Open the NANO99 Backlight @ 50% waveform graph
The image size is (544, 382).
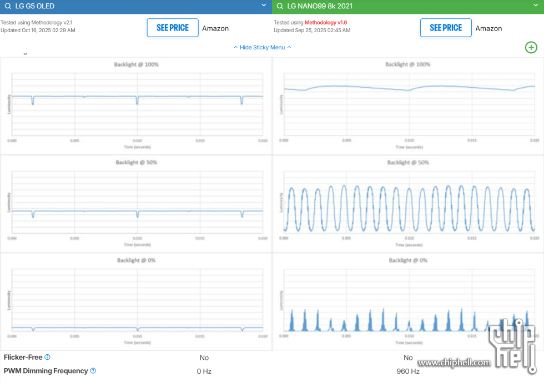408,203
